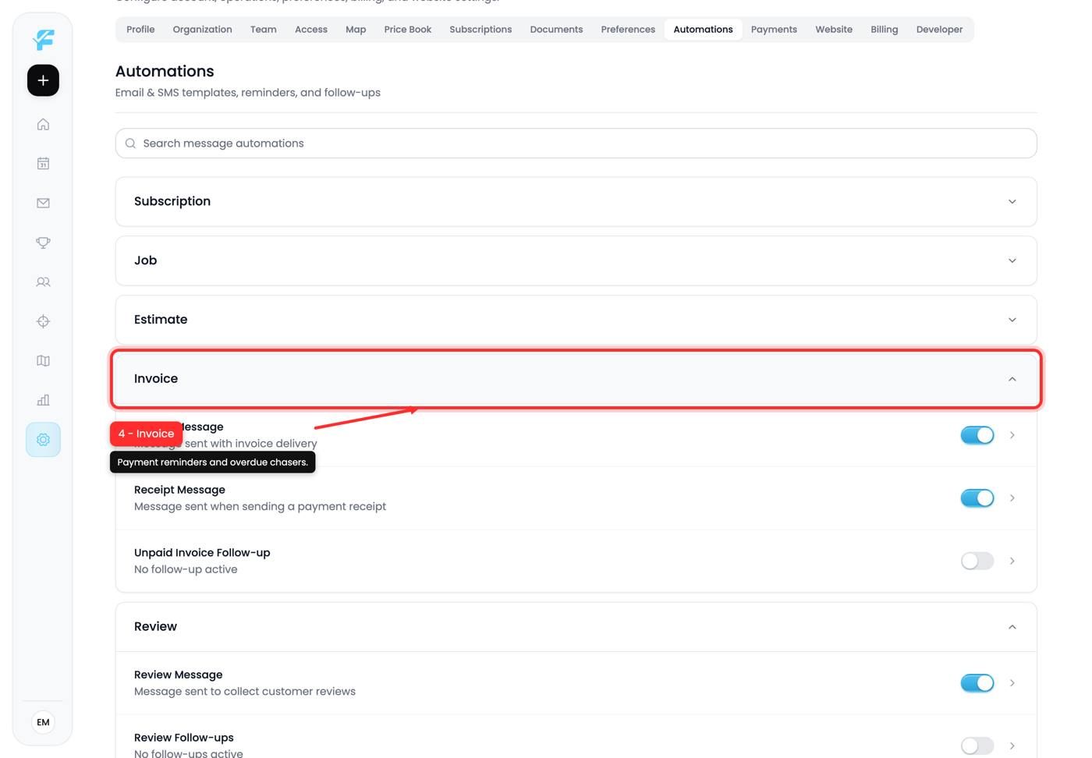
Task: Open the Receipt Message item
Action: [x=576, y=498]
